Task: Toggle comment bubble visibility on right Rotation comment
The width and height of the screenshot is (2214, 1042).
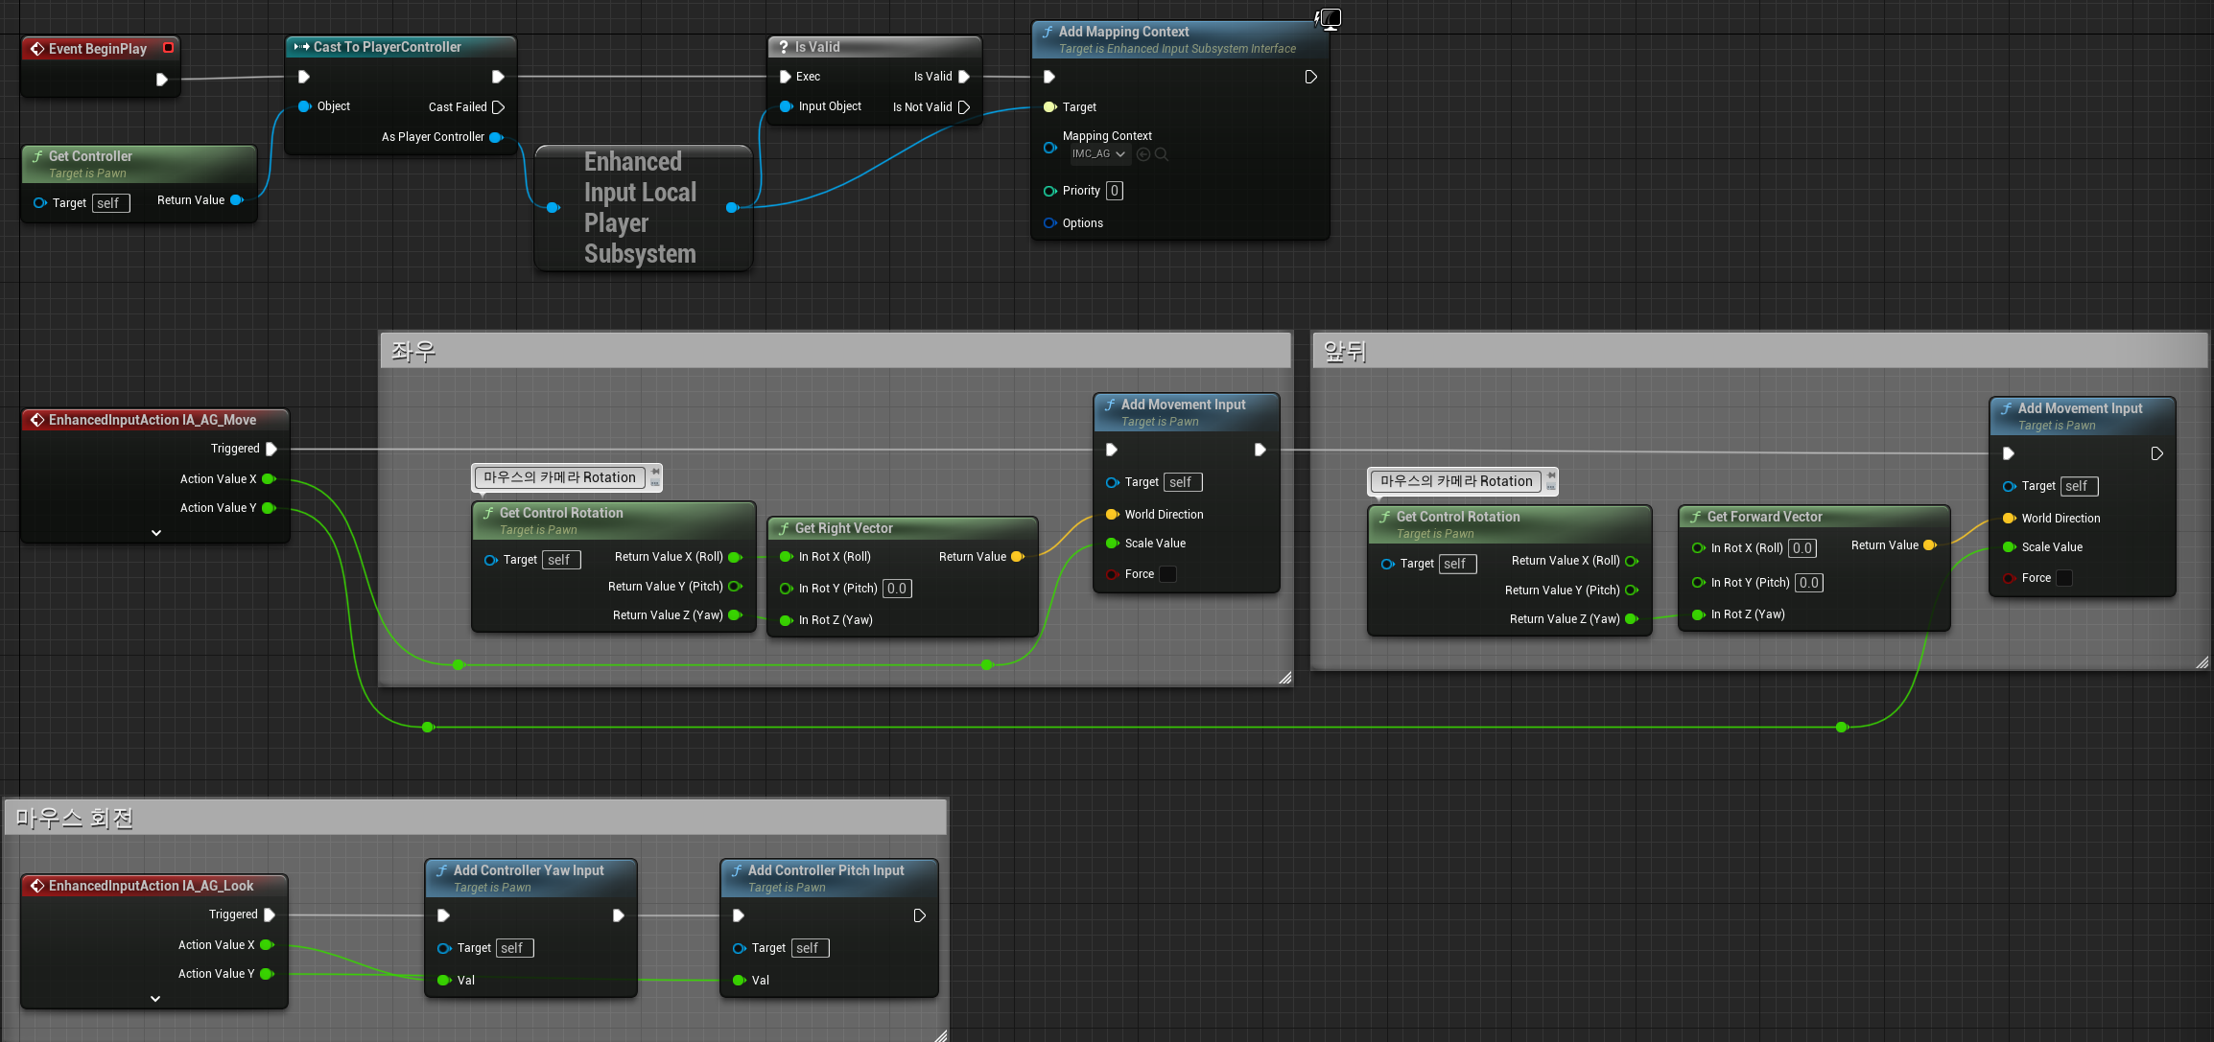Action: pos(1551,487)
